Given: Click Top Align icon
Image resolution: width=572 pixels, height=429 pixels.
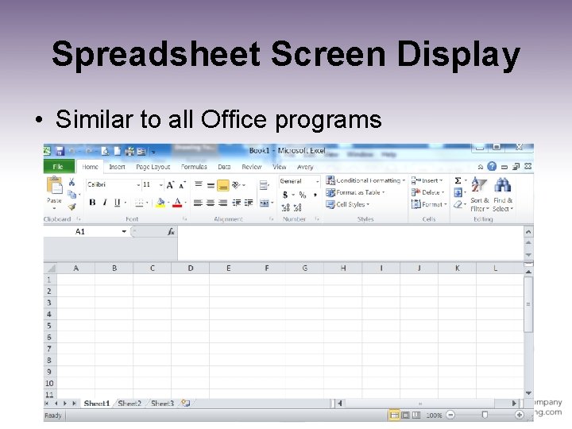Looking at the screenshot, I should point(199,184).
